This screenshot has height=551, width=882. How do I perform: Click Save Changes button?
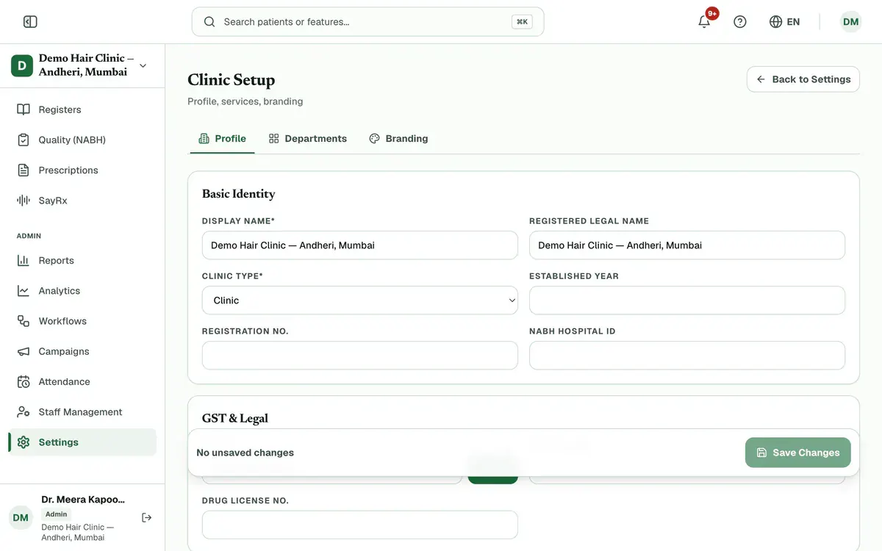[797, 453]
